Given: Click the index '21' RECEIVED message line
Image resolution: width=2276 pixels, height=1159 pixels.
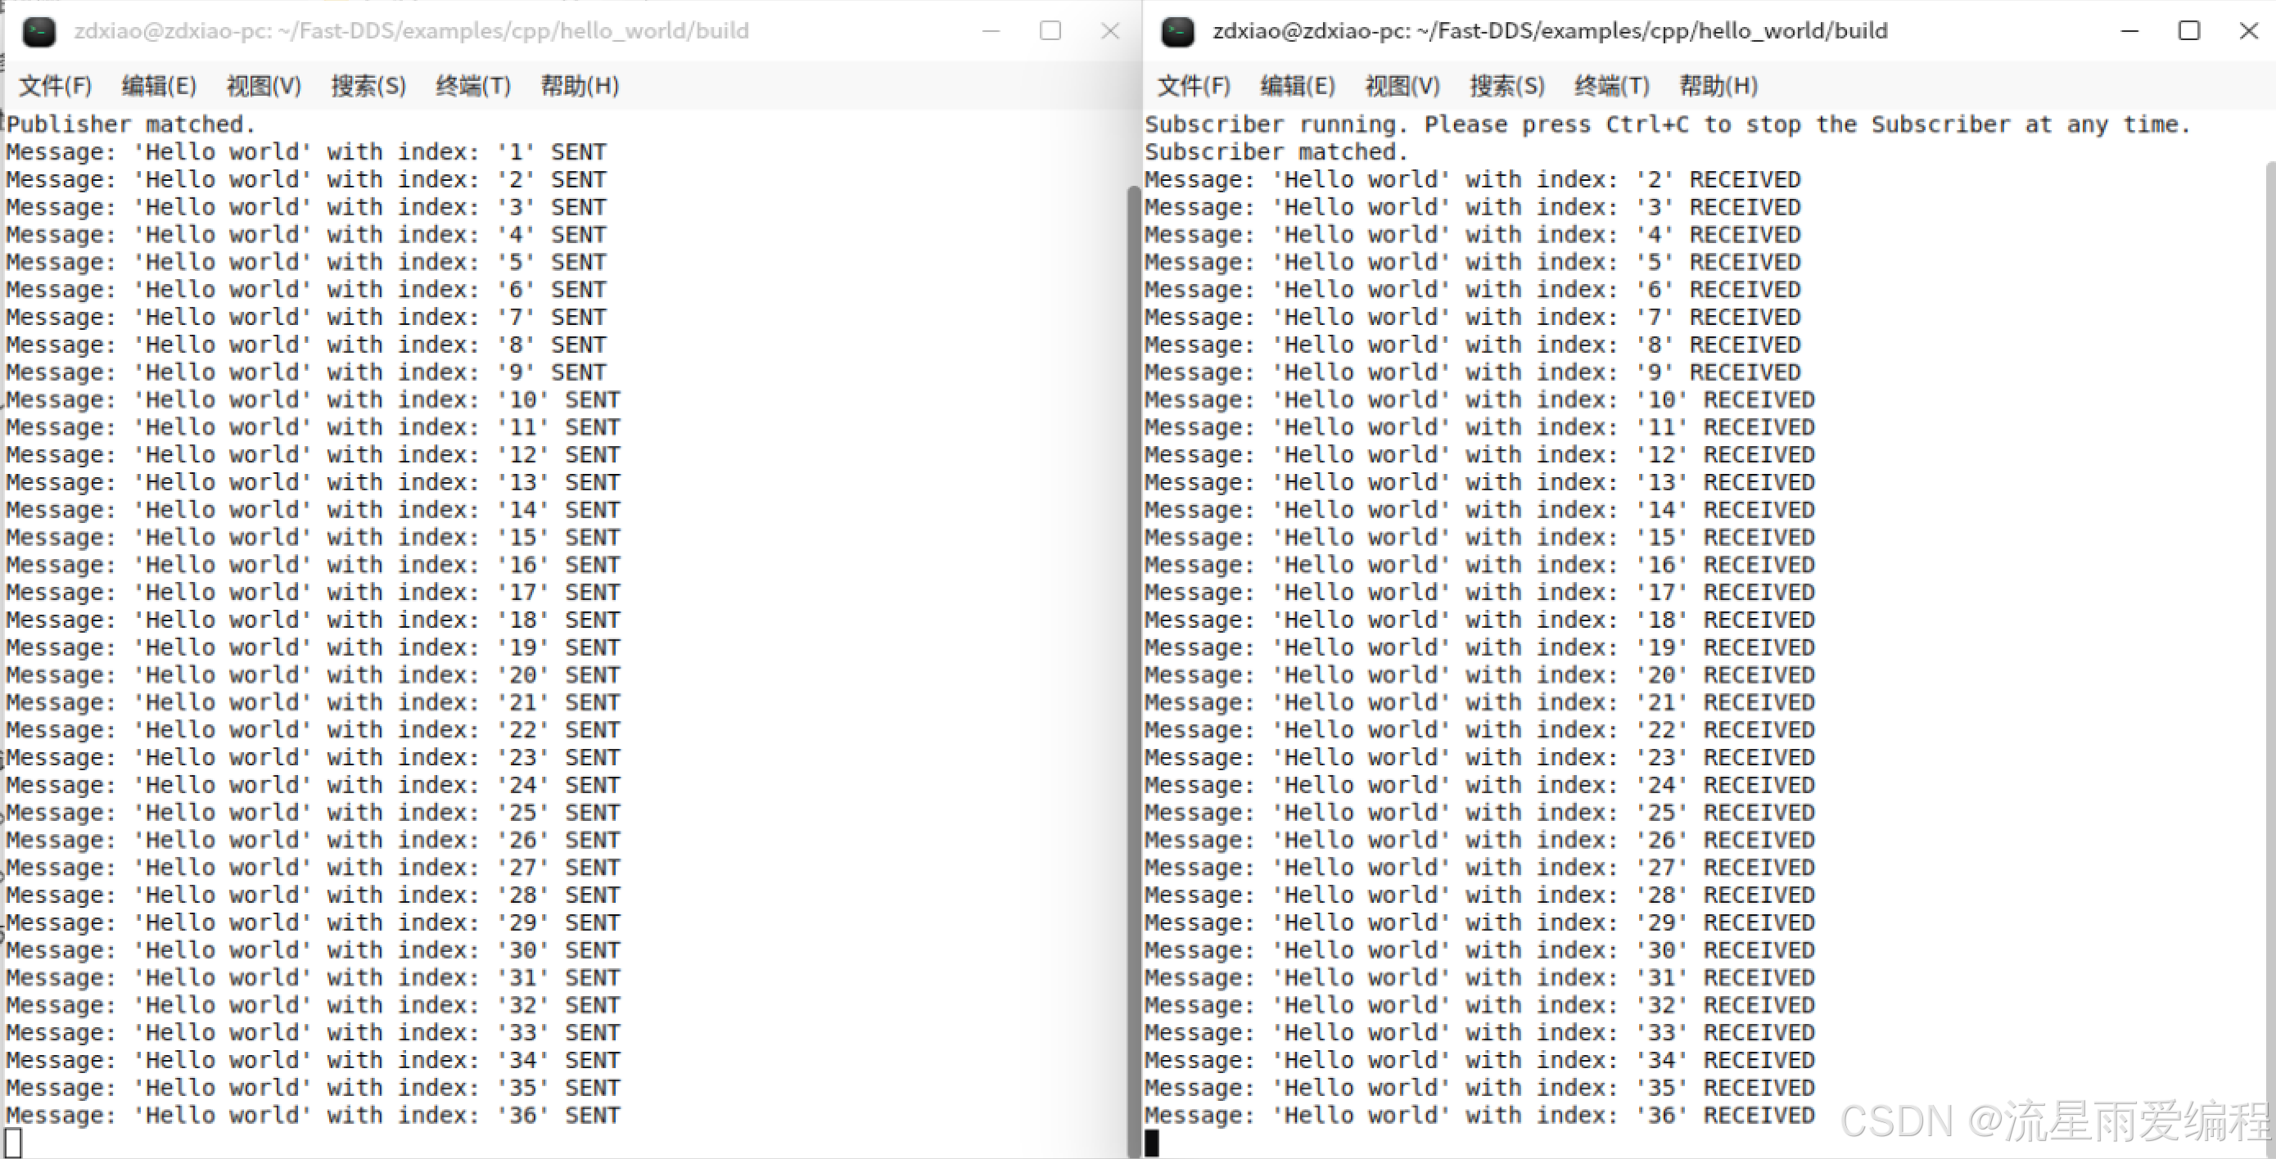Looking at the screenshot, I should coord(1480,703).
